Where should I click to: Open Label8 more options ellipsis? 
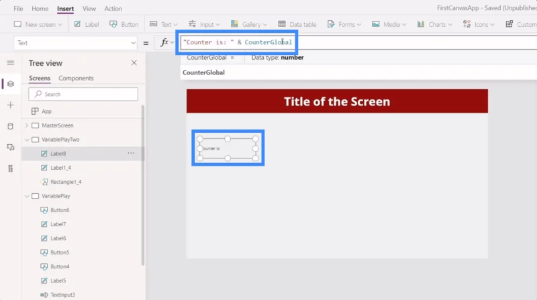pyautogui.click(x=131, y=153)
